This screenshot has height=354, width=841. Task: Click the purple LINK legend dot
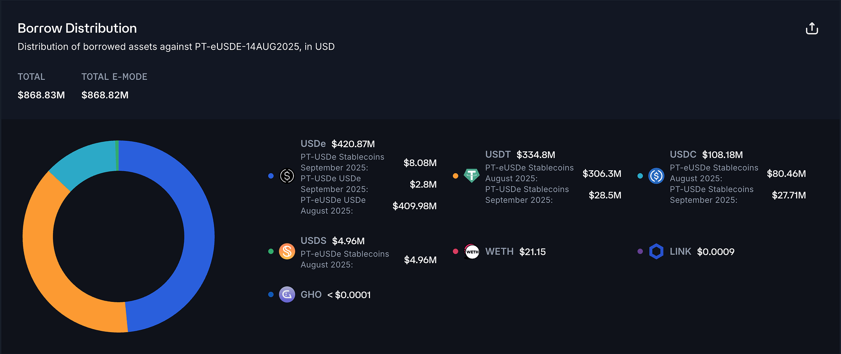[640, 251]
